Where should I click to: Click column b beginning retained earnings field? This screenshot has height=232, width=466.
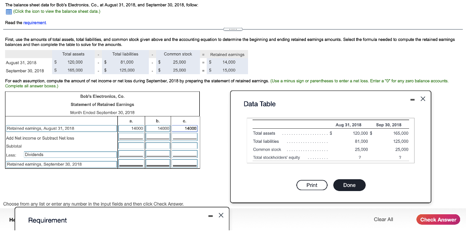pos(158,128)
